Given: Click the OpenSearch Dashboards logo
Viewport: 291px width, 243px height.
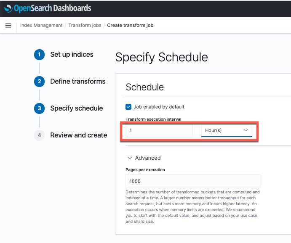Looking at the screenshot, I should pos(48,8).
